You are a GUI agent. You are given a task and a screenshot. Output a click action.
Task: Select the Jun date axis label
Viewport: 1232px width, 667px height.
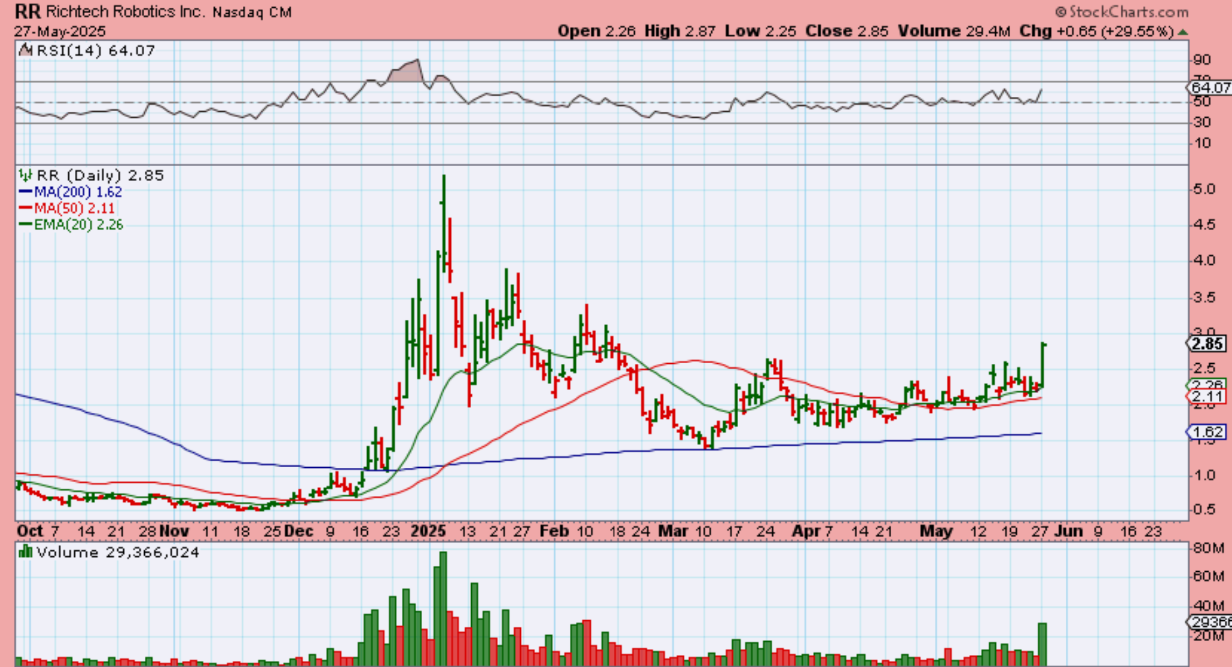click(1068, 531)
